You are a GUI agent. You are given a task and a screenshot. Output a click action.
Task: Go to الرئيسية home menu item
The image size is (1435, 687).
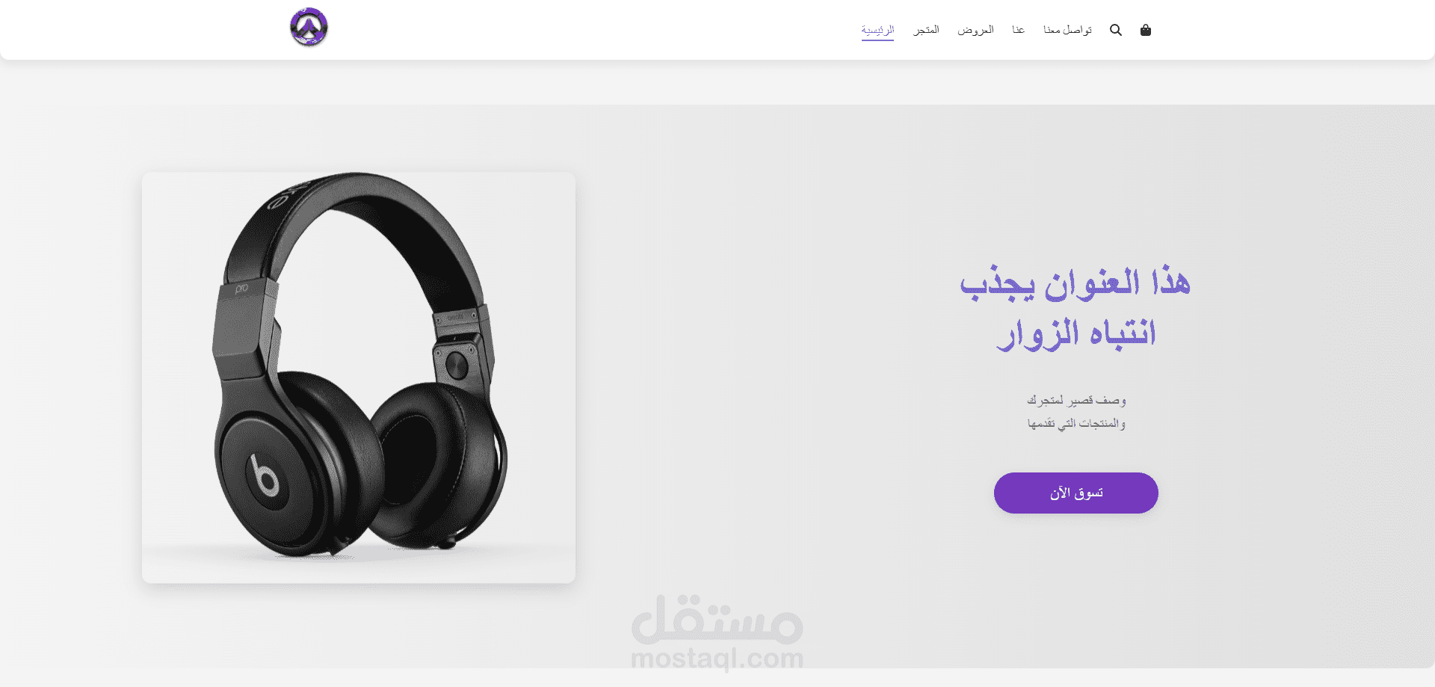[x=877, y=30]
